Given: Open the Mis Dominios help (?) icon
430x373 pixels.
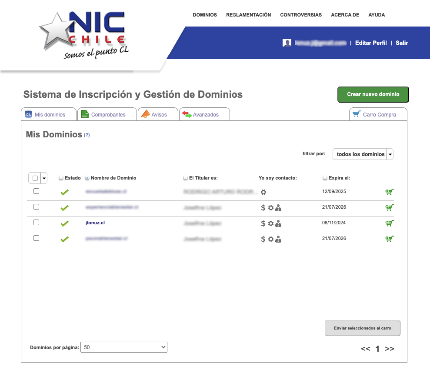Looking at the screenshot, I should [x=87, y=135].
